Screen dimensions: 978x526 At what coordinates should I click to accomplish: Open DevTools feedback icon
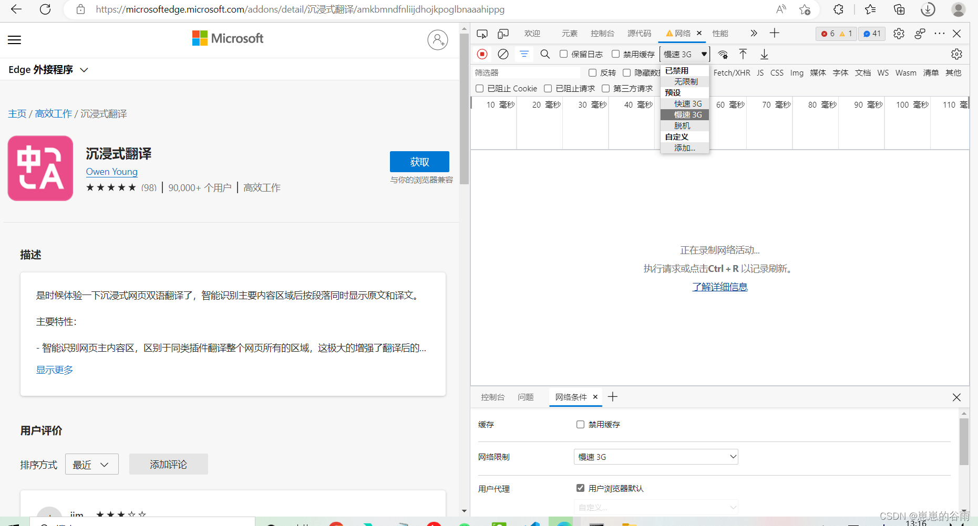[x=920, y=34]
